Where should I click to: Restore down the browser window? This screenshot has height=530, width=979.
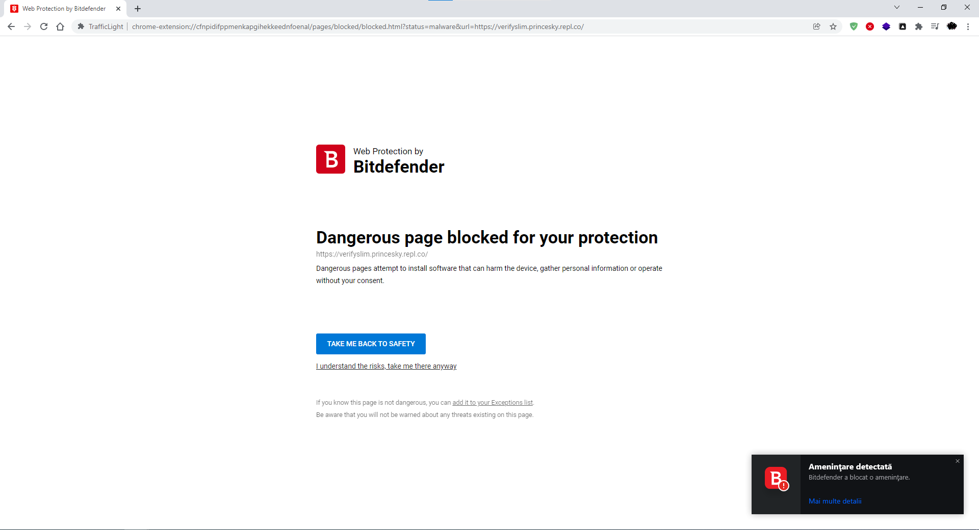944,8
